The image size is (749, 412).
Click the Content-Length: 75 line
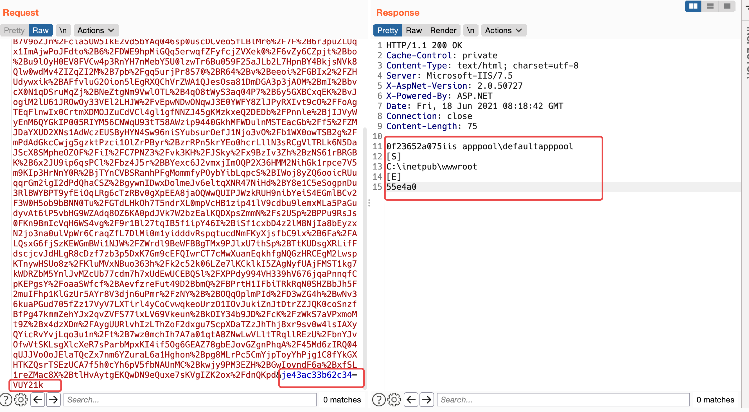(x=432, y=126)
